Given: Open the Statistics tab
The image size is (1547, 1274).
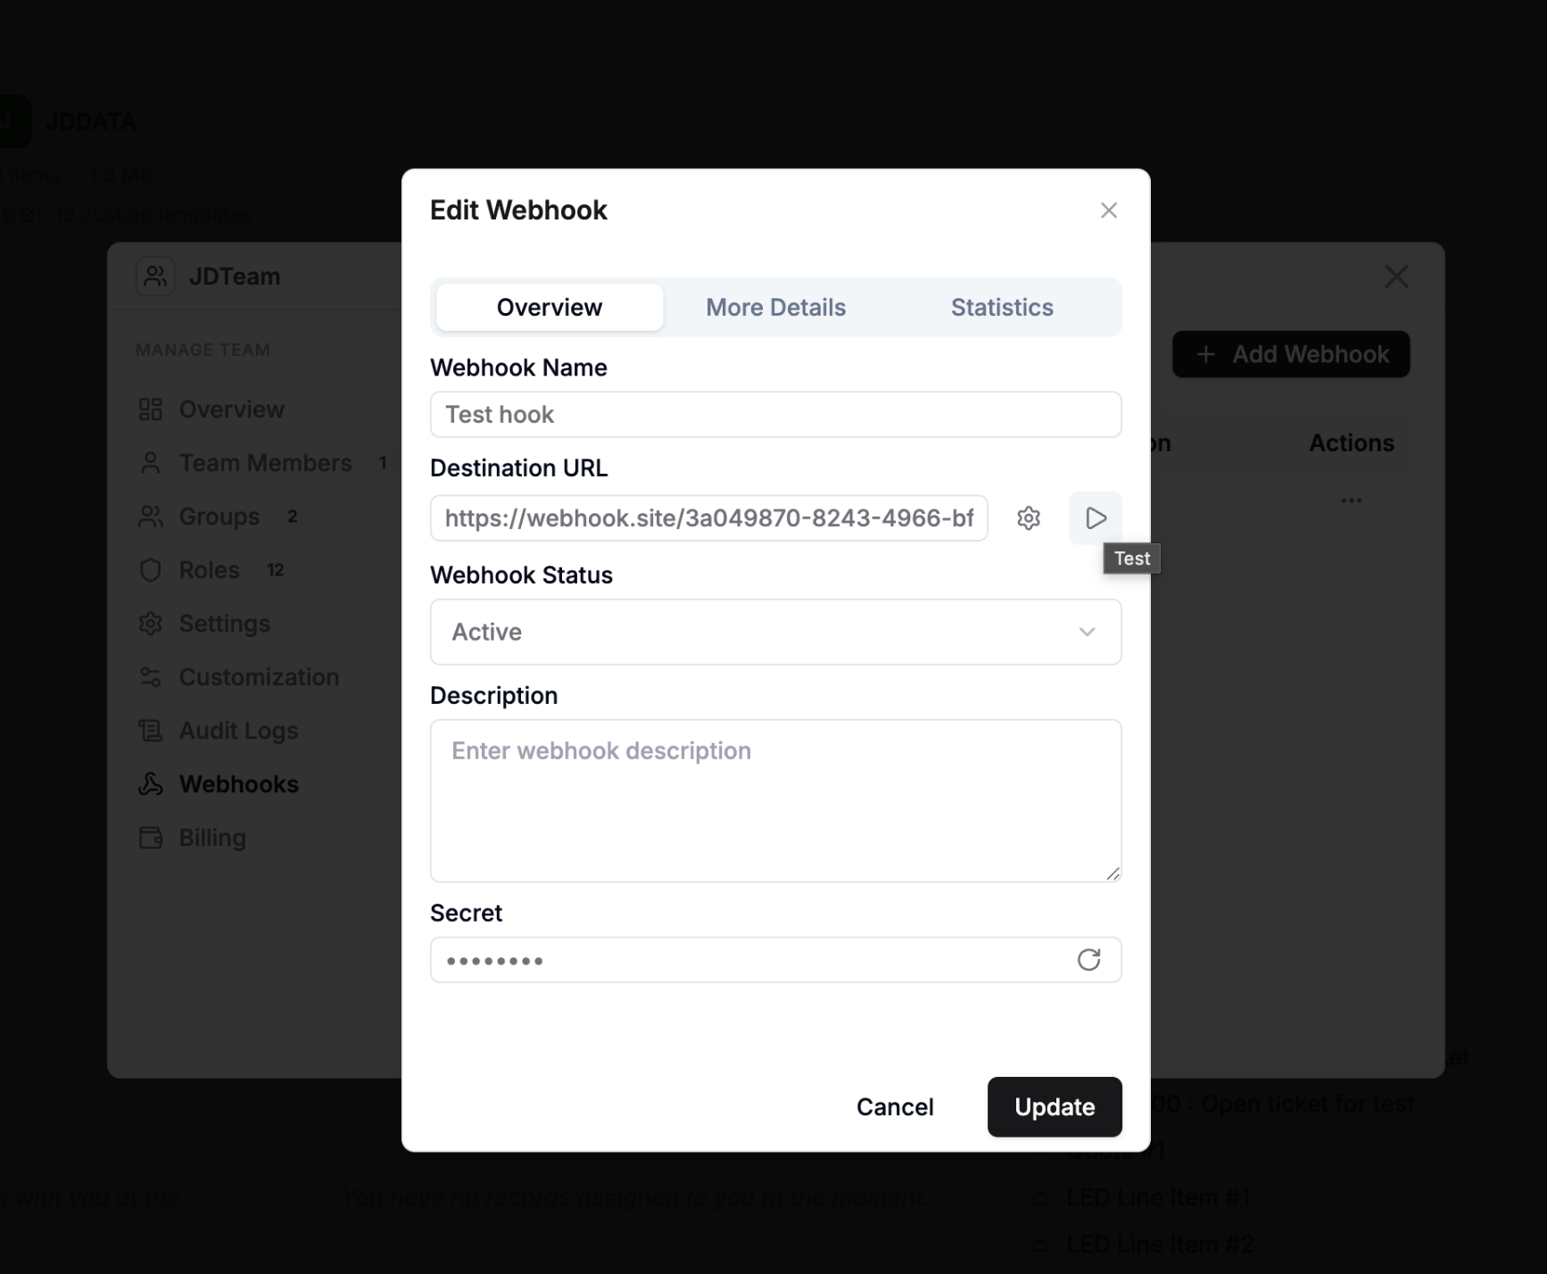Looking at the screenshot, I should 1001,307.
